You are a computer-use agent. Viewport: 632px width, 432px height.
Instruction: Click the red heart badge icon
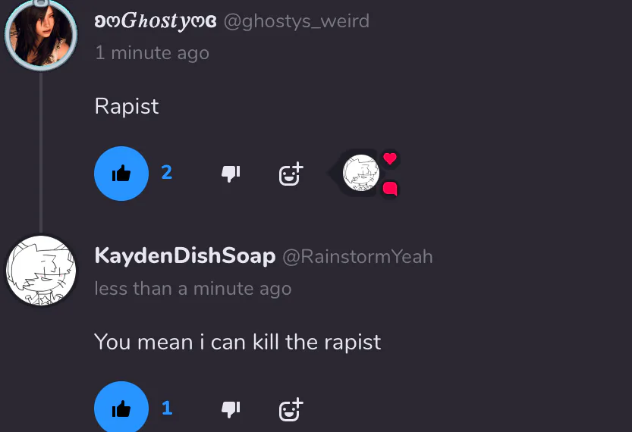pos(390,158)
